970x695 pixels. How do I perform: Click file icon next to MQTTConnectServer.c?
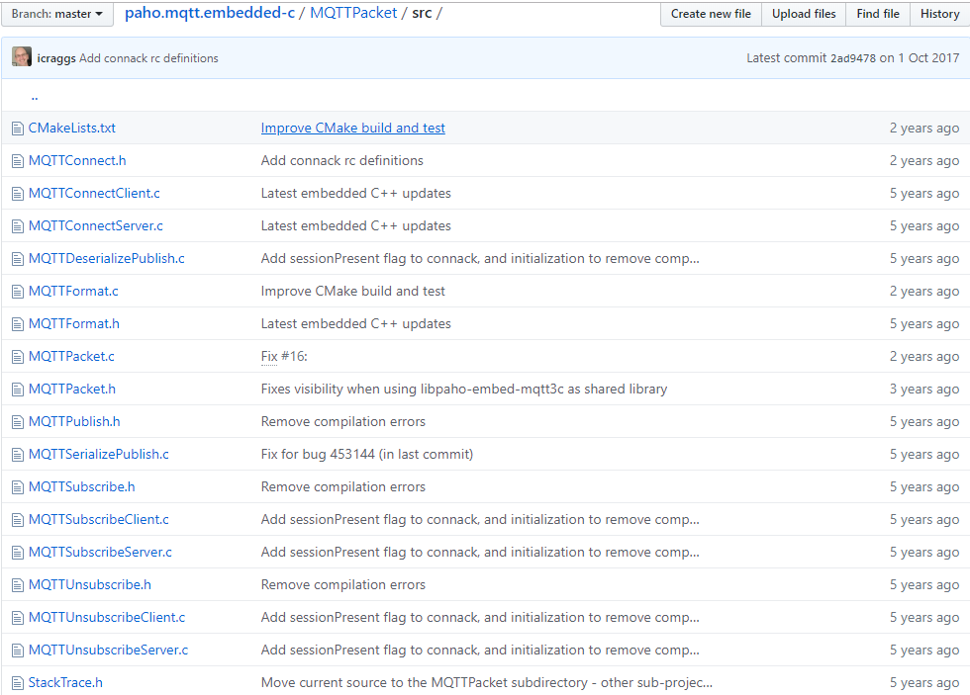coord(18,226)
